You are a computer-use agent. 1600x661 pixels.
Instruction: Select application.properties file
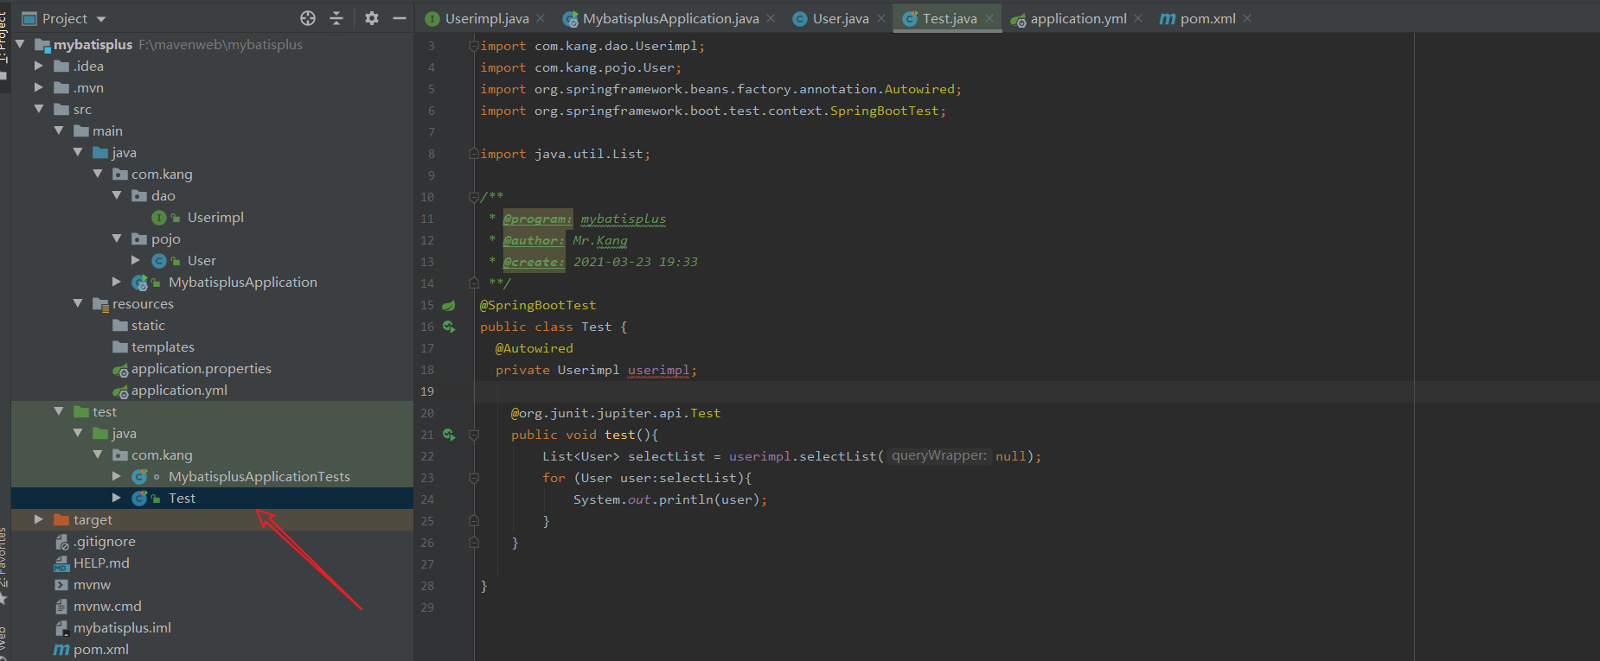coord(201,368)
